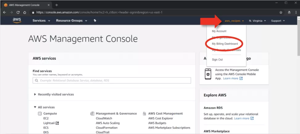Click the AWS Marketplace heading
Viewport: 300px width, 134px height.
(217, 131)
